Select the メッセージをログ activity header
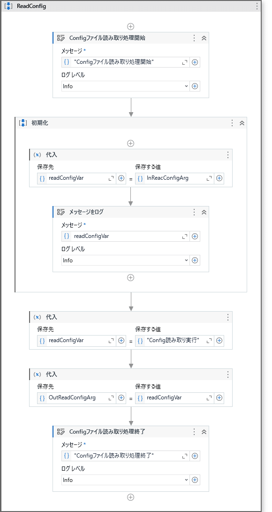Image resolution: width=272 pixels, height=512 pixels. tap(131, 212)
